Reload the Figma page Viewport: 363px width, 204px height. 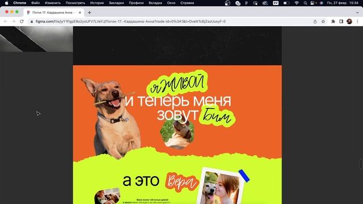point(22,22)
